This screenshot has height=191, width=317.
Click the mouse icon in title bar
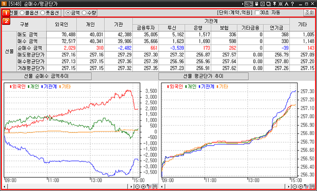click(257, 4)
